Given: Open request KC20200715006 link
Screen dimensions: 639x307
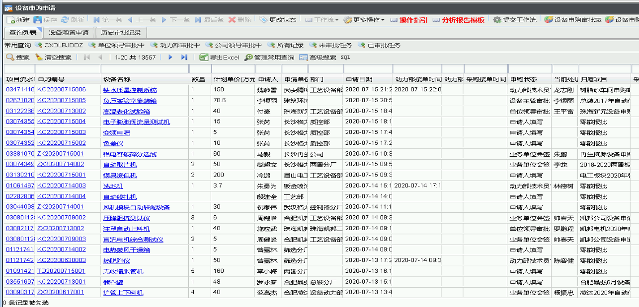Looking at the screenshot, I should 62,90.
